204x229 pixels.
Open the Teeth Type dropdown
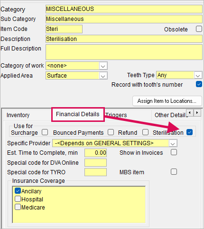click(x=198, y=75)
